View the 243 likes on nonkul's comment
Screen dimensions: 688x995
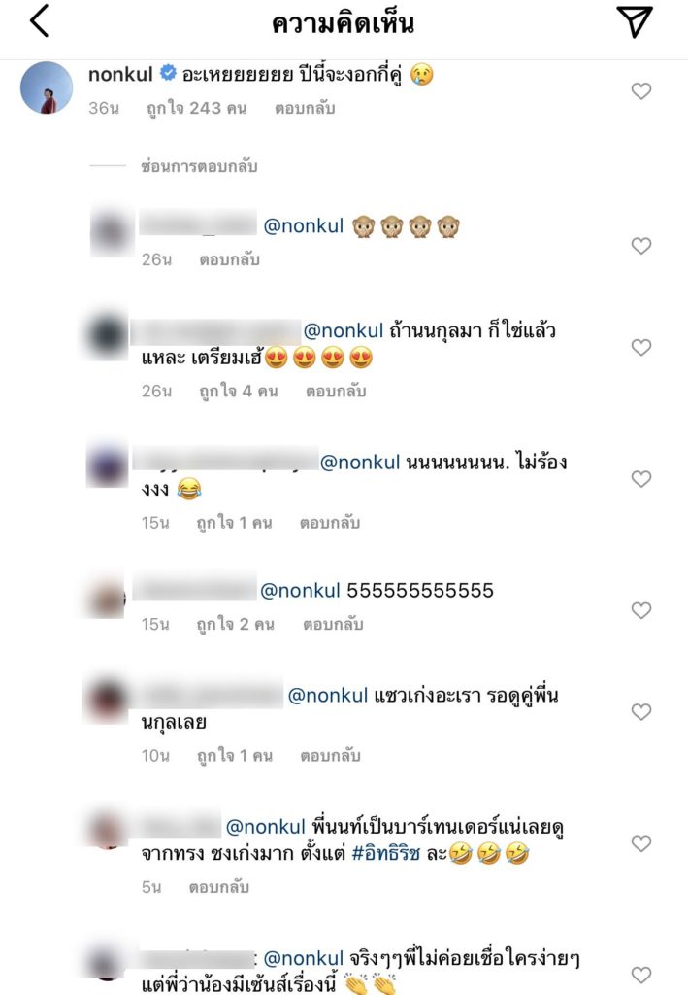click(196, 108)
